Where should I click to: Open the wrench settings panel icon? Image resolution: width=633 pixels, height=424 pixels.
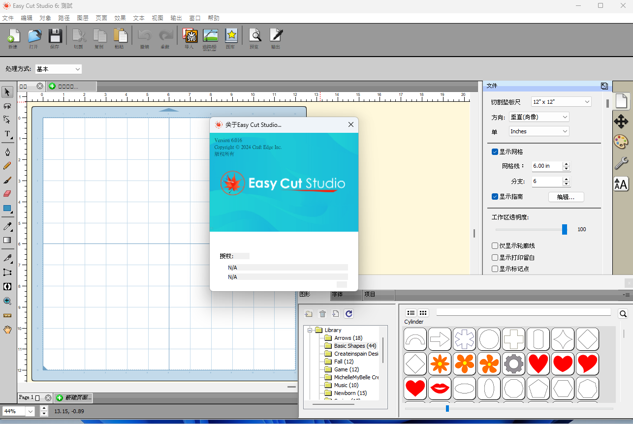621,163
